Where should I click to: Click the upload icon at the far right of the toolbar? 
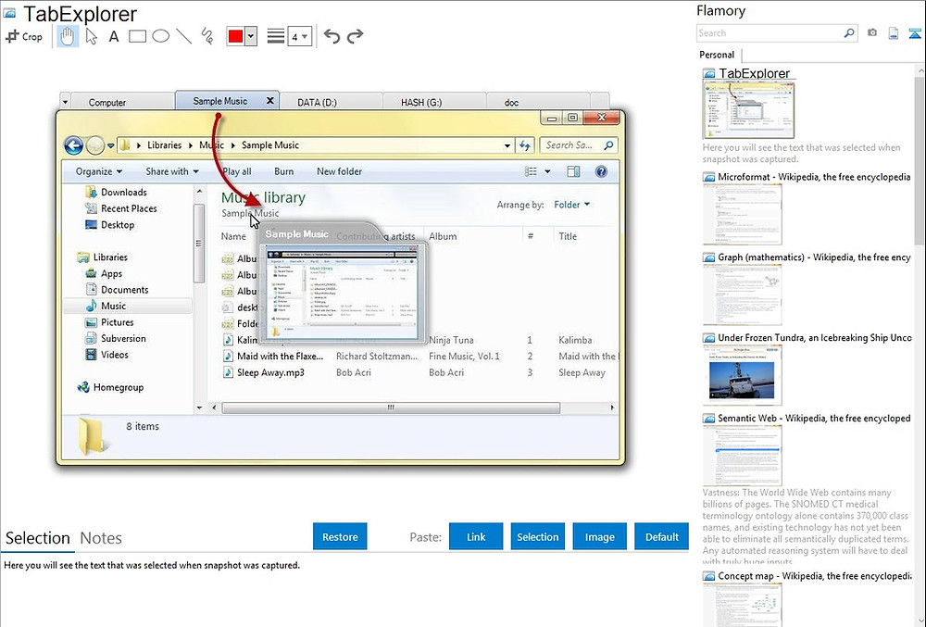[x=915, y=33]
